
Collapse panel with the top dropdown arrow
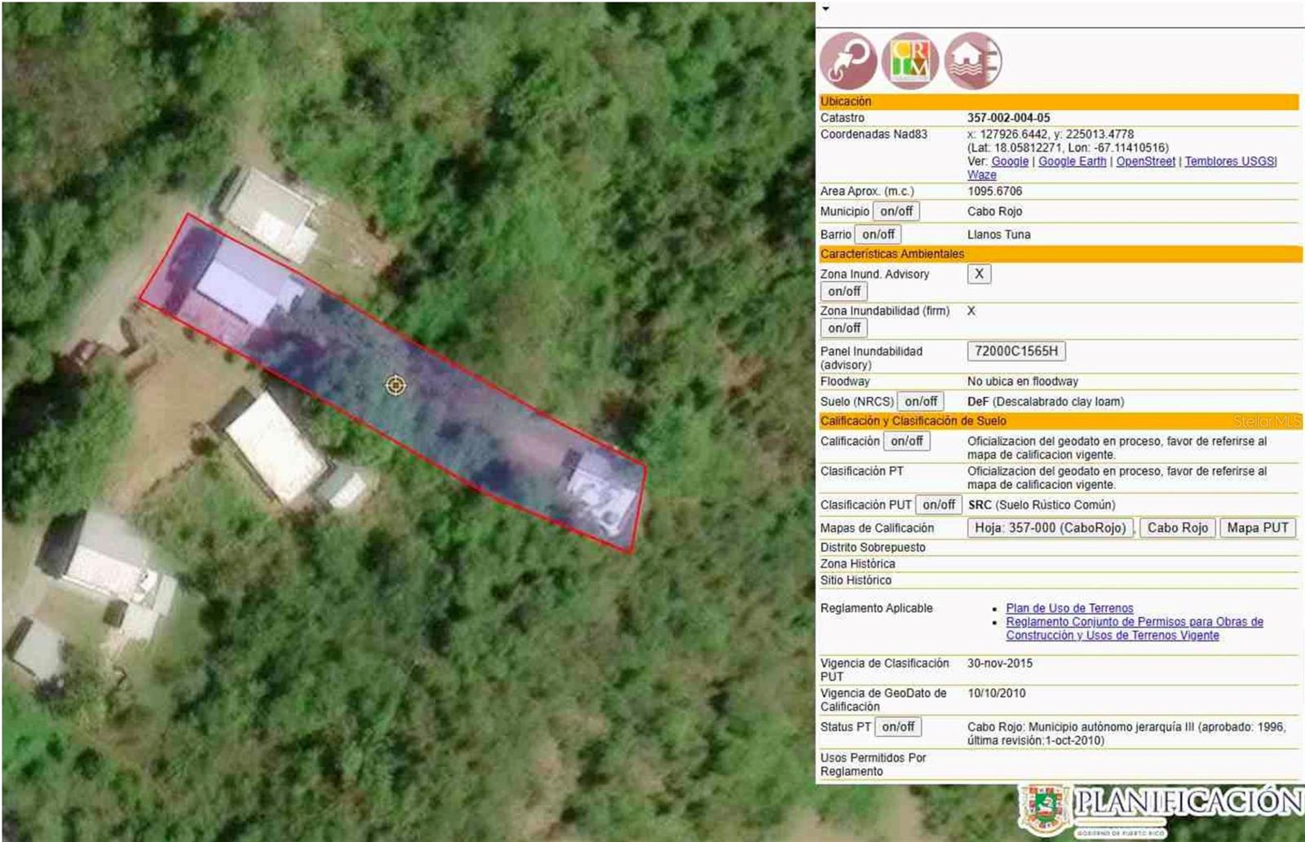(825, 9)
